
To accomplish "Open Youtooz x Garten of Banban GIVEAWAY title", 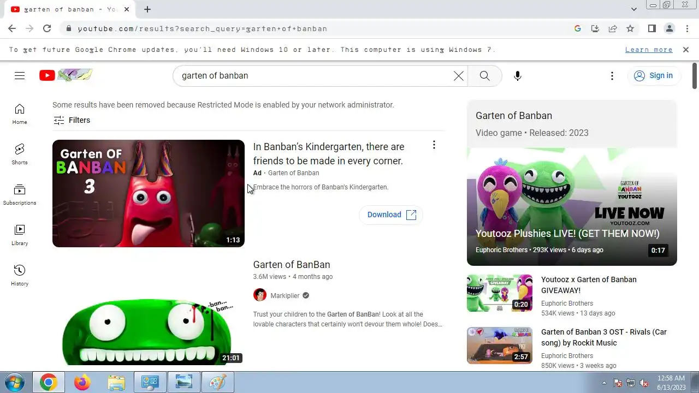I will pyautogui.click(x=589, y=285).
